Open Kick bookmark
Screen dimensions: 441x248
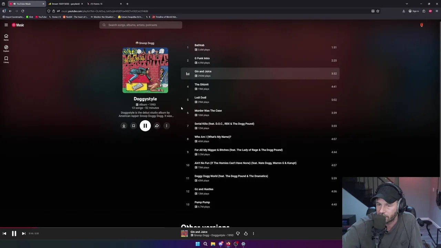point(30,17)
